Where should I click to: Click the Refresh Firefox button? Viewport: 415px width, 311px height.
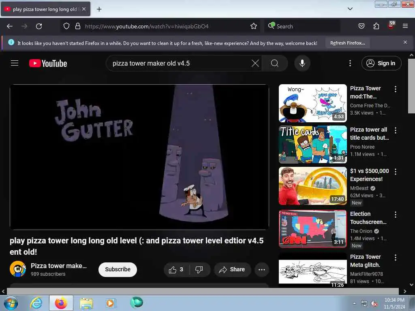tap(347, 43)
